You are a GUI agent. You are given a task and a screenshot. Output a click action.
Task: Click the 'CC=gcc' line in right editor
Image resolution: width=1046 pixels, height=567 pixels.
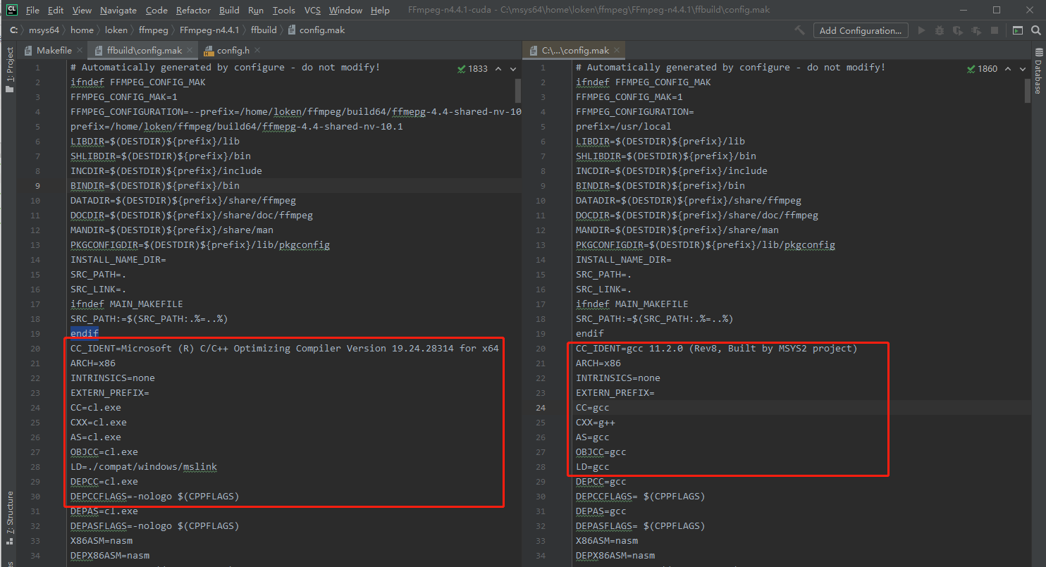(592, 408)
